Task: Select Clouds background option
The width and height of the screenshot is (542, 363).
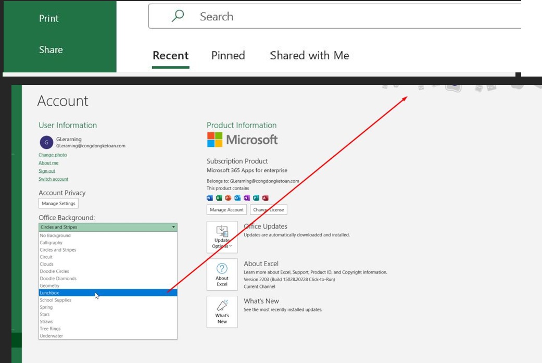Action: coord(108,264)
